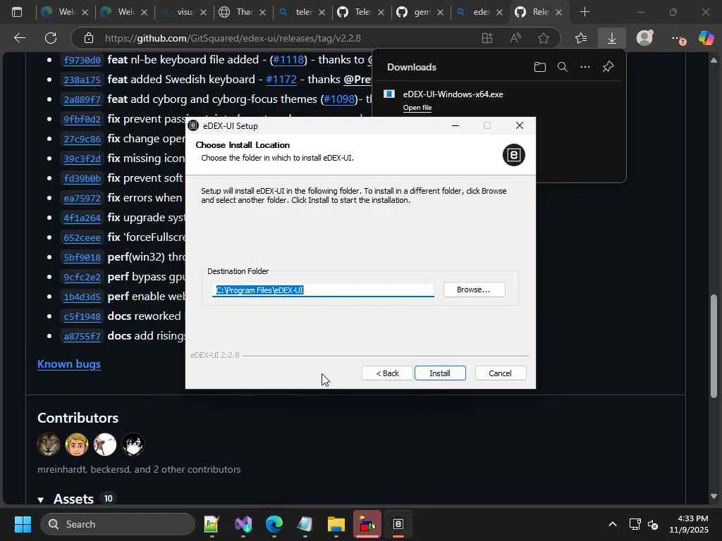
Task: Open pull request #1118 link
Action: coord(288,60)
